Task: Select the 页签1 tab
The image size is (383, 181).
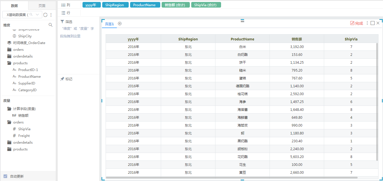Action: click(x=109, y=24)
